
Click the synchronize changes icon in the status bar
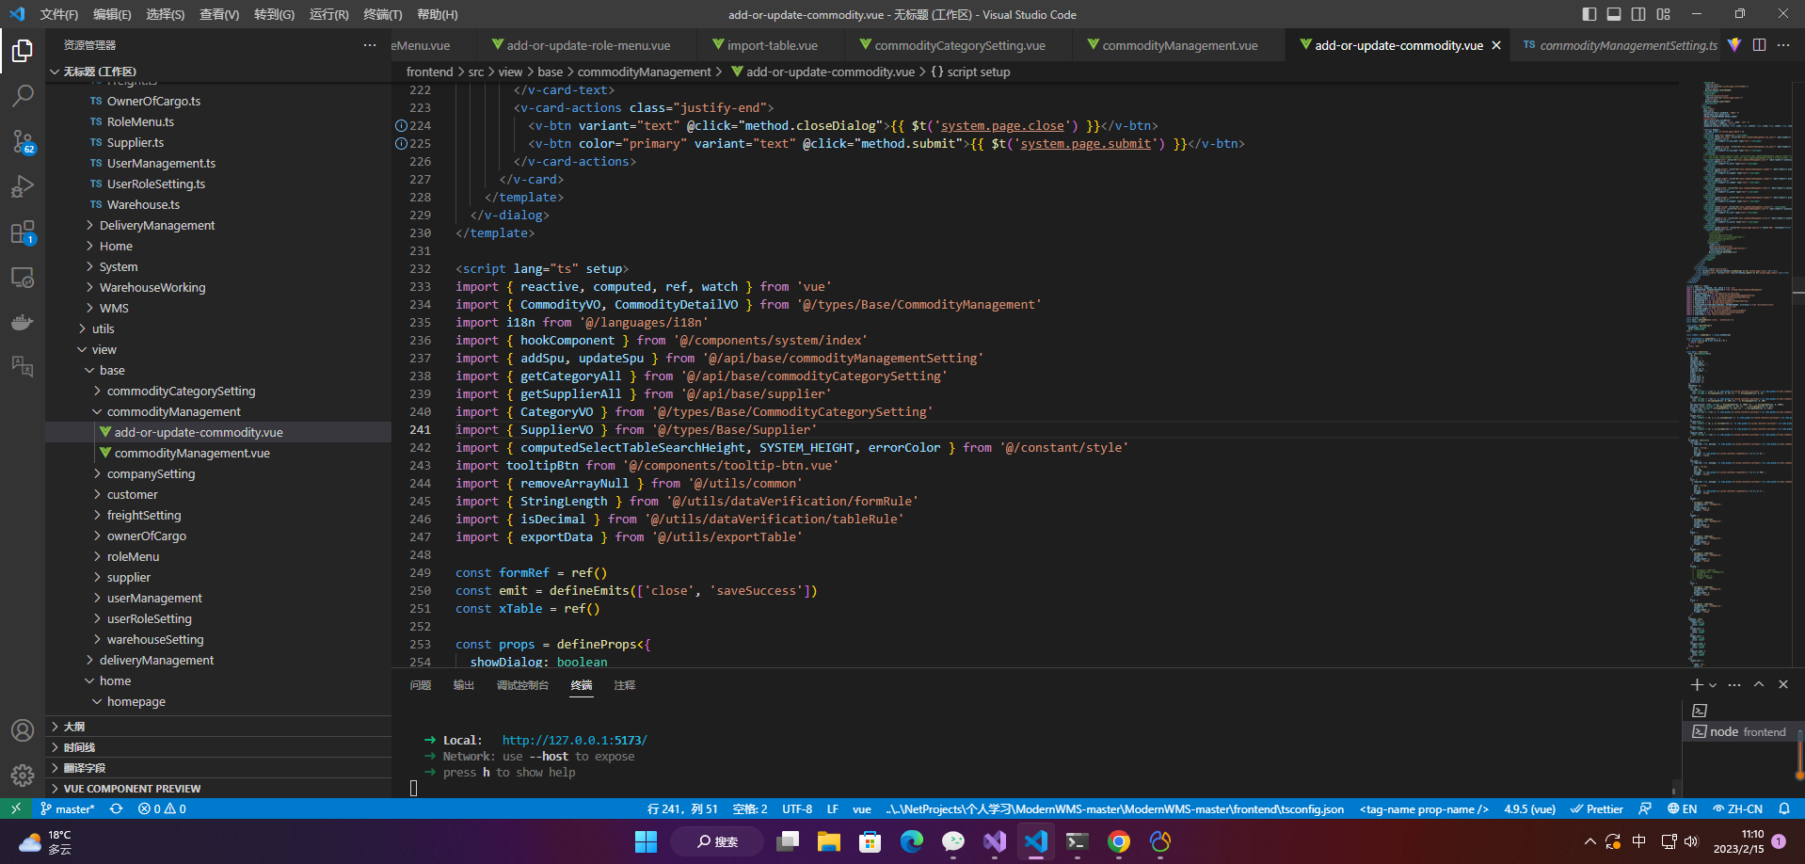tap(116, 808)
